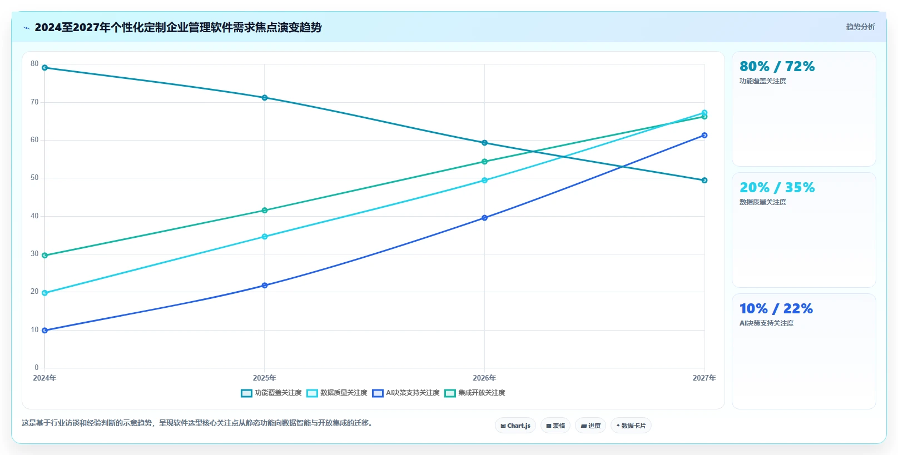Image resolution: width=898 pixels, height=455 pixels.
Task: Select the 数据卡片 chip
Action: 631,426
